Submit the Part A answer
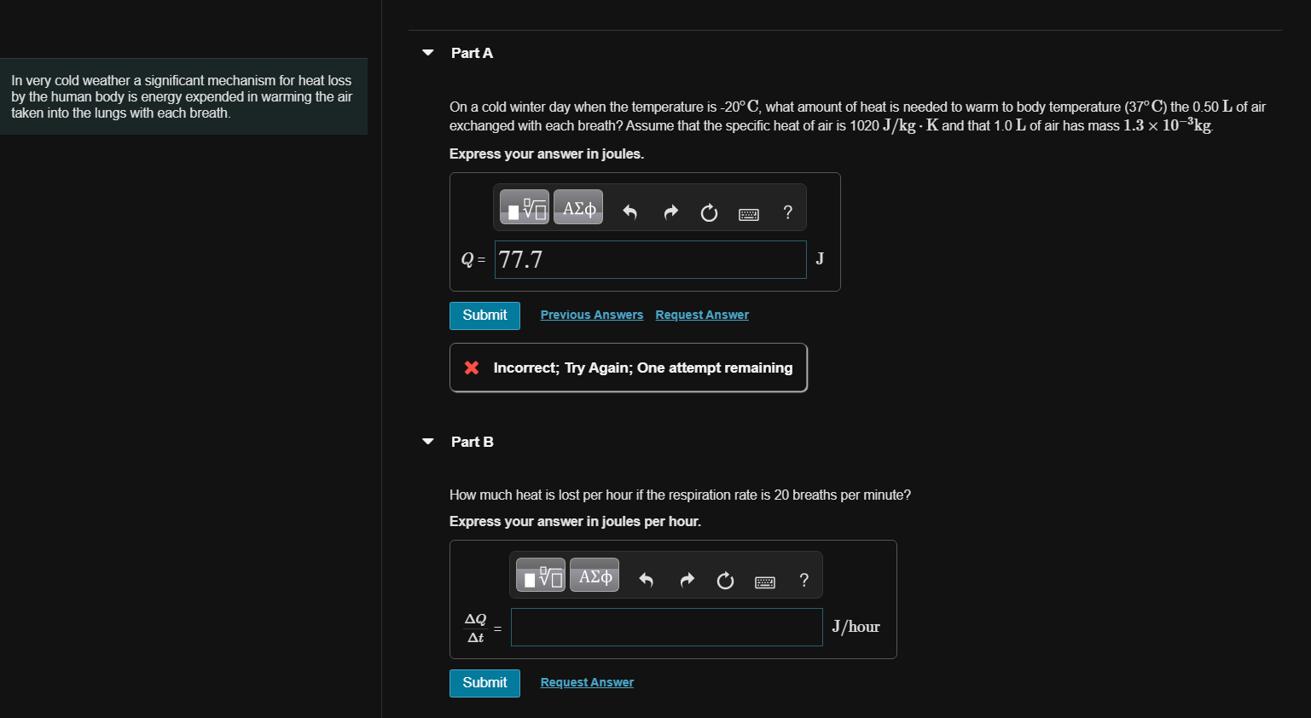1311x718 pixels. (484, 316)
